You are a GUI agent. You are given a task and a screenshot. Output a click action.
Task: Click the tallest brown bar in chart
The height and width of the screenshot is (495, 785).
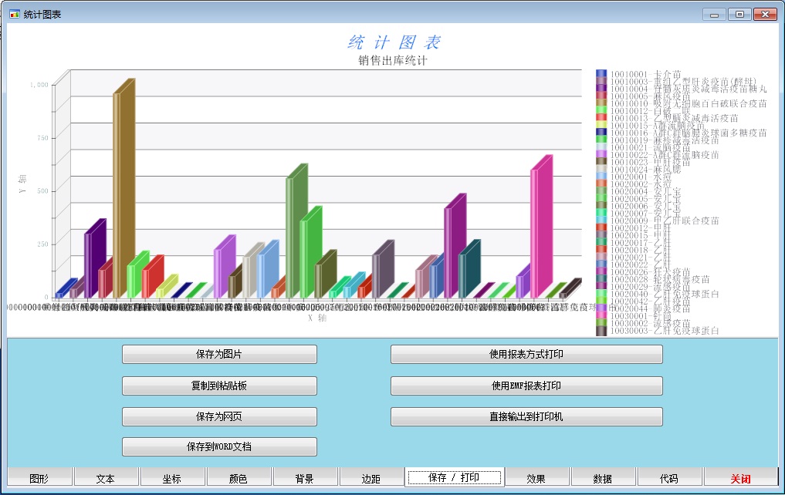(120, 193)
